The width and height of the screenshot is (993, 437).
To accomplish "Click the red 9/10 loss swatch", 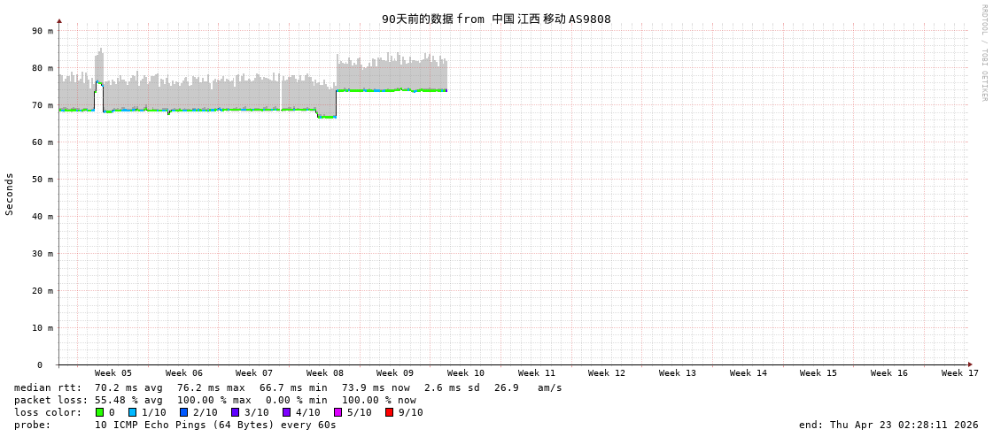I will click(x=389, y=412).
